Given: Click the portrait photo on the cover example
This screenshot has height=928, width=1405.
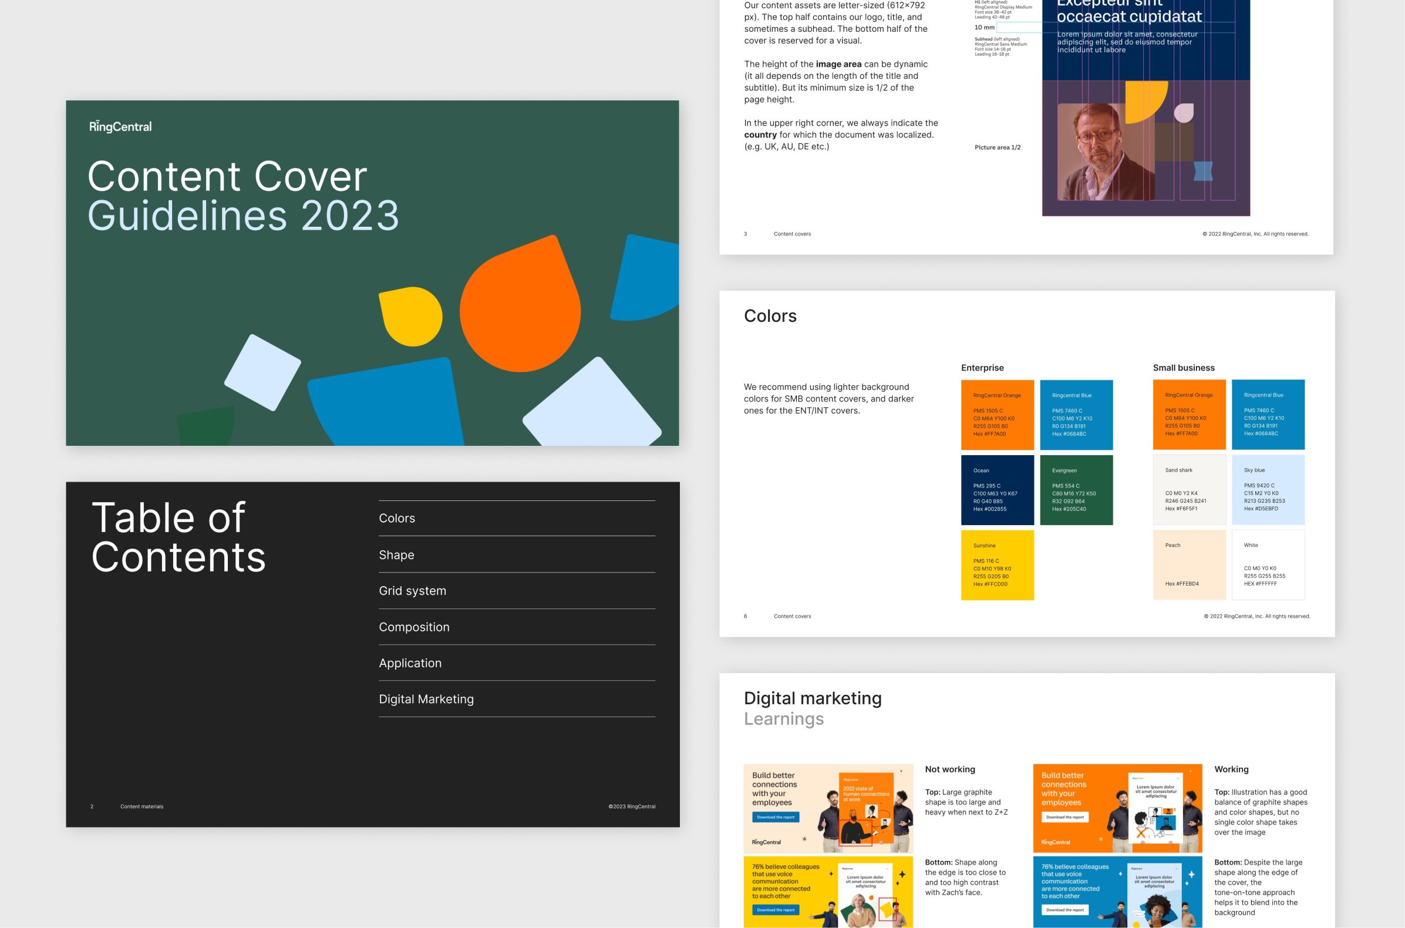Looking at the screenshot, I should 1105,152.
